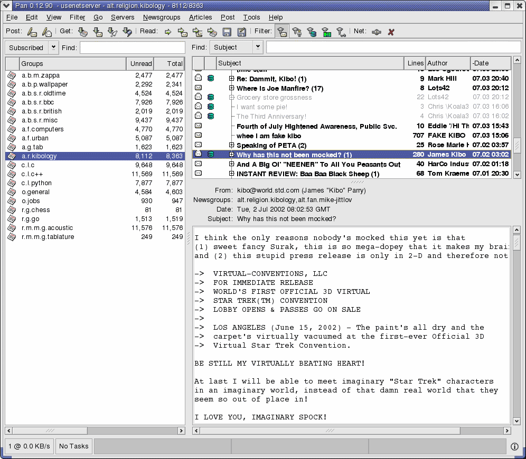Image resolution: width=526 pixels, height=459 pixels.
Task: Expand the 'Speaking of PETA (2)' thread
Action: click(231, 145)
